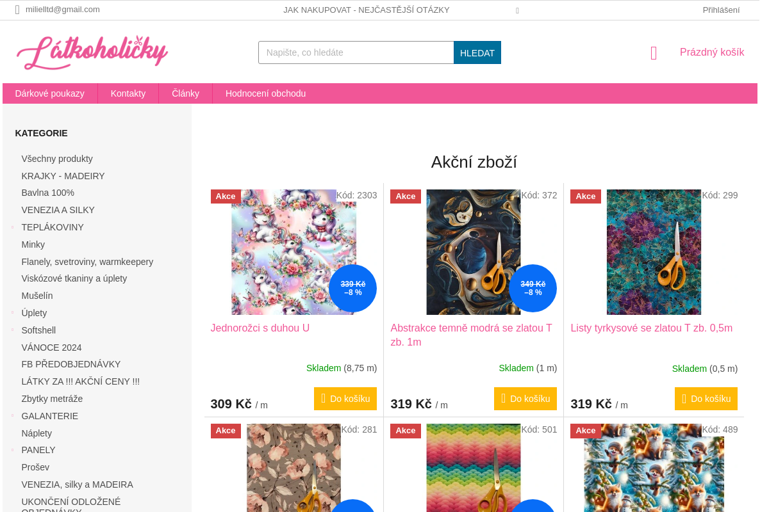This screenshot has height=512, width=769.
Task: Open Hodnocení obchodu menu item
Action: [x=265, y=93]
